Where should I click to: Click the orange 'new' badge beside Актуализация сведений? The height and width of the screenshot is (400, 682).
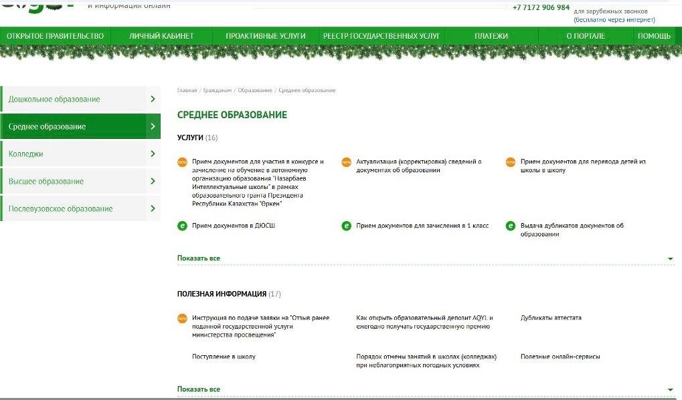click(346, 162)
